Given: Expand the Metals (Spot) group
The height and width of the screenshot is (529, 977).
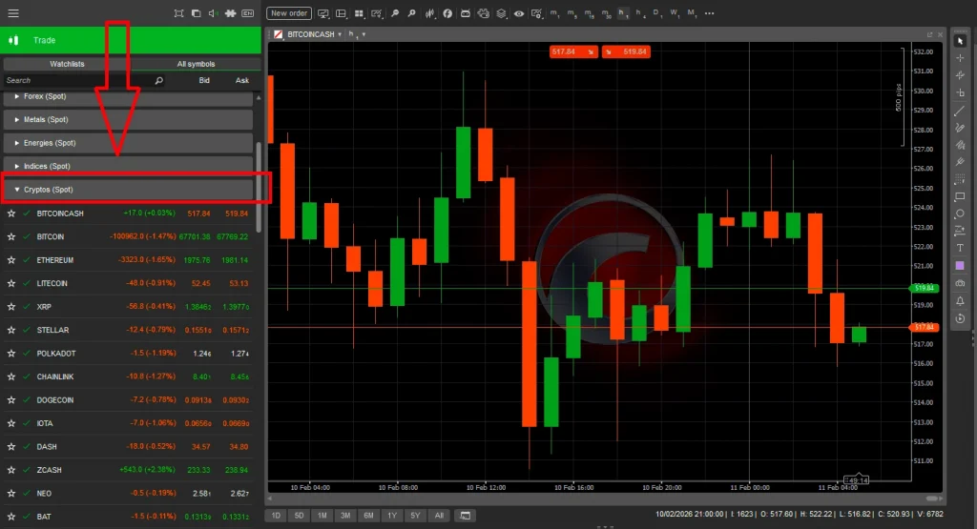Looking at the screenshot, I should coord(129,119).
